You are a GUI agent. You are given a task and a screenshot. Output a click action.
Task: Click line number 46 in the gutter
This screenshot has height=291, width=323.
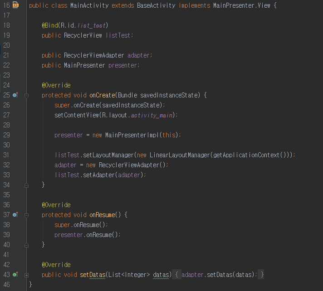point(7,285)
